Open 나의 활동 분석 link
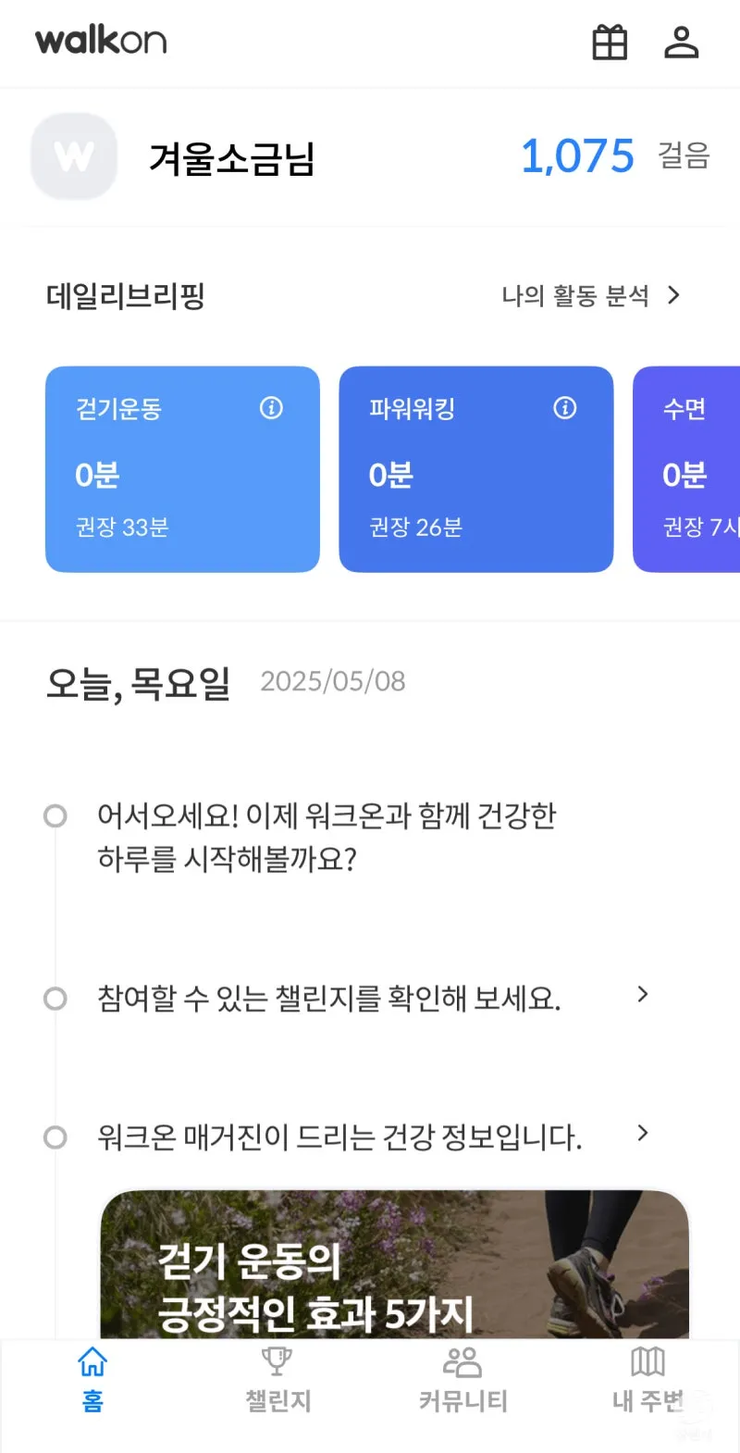Viewport: 740px width, 1453px height. click(574, 296)
